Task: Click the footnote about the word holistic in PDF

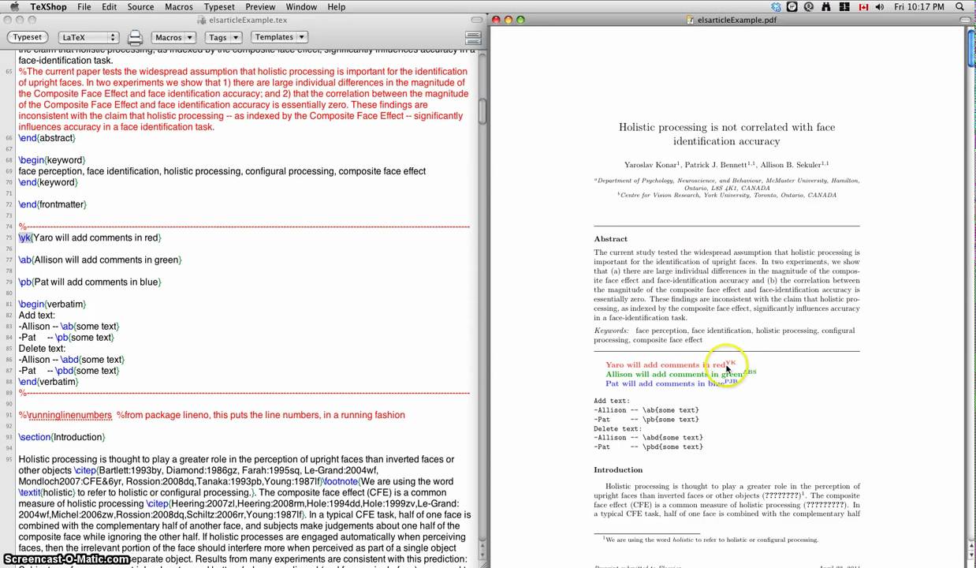Action: click(711, 540)
